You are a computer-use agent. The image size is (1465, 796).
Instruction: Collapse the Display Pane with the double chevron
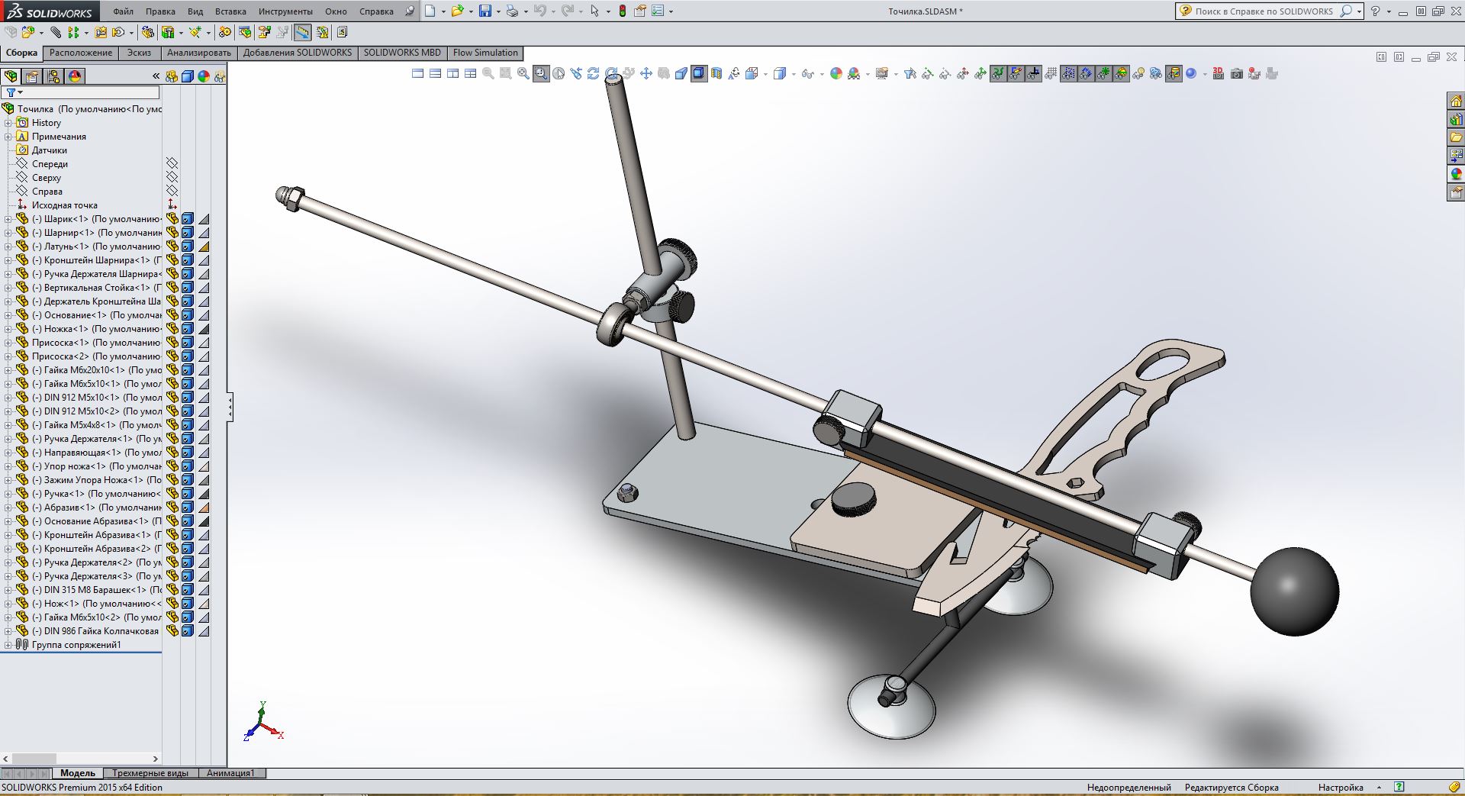(x=156, y=76)
